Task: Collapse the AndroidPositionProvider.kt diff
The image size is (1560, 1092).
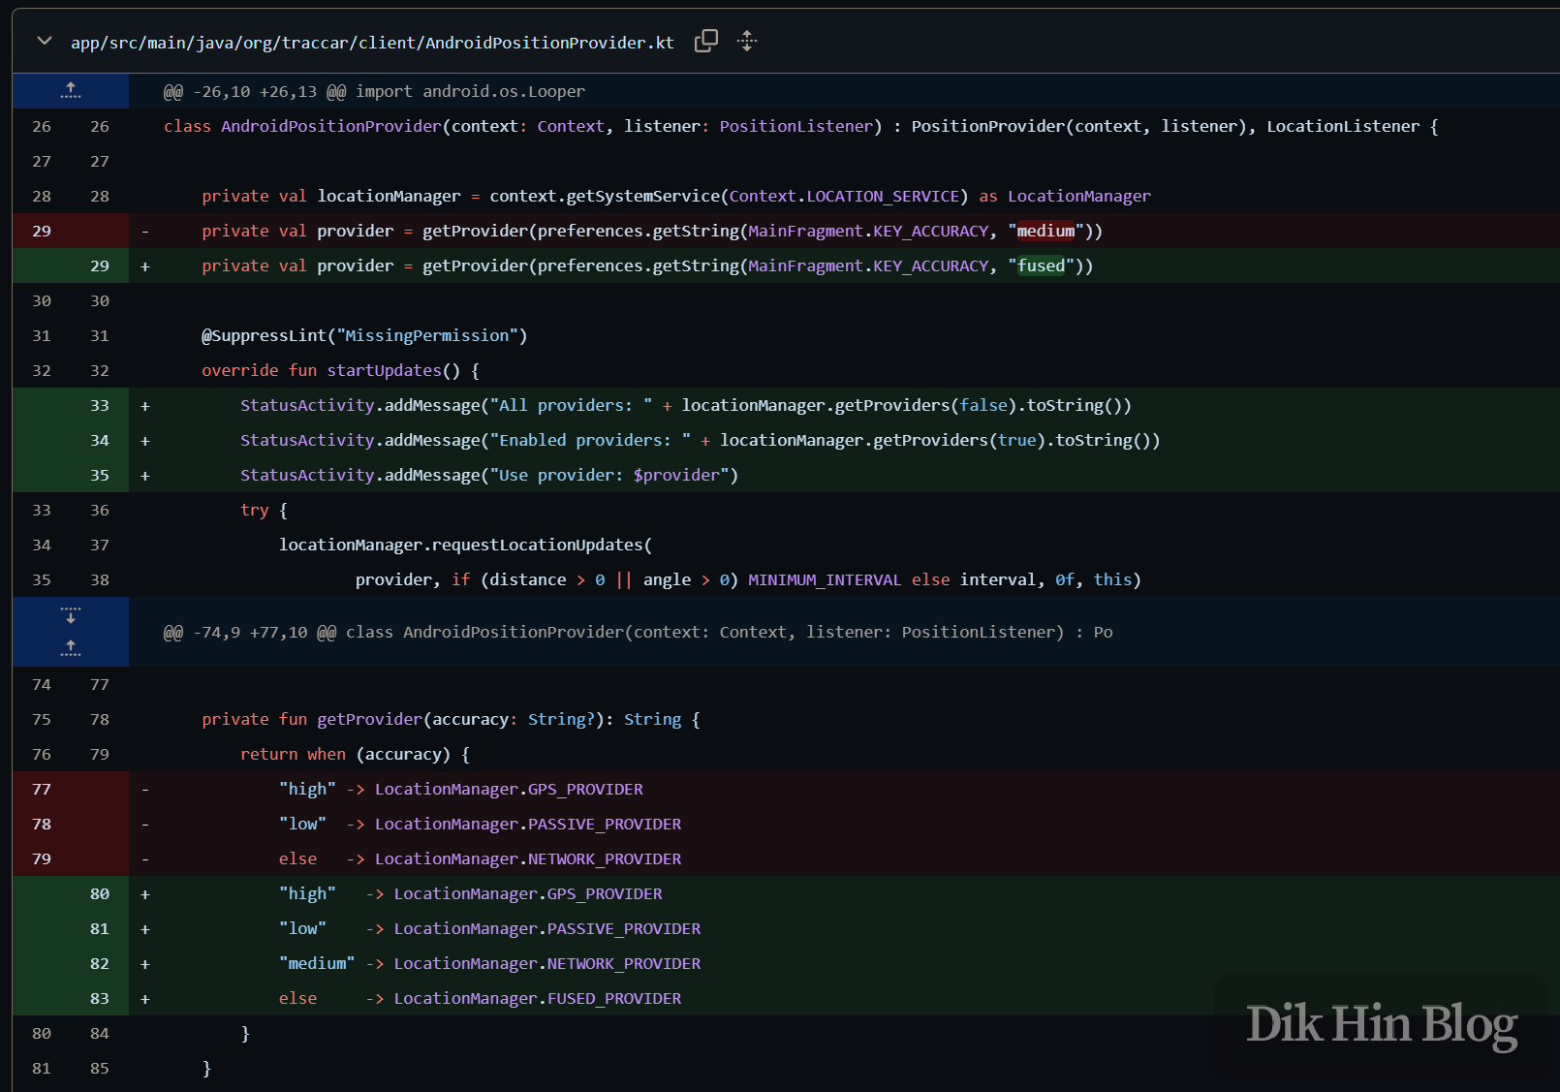Action: 44,41
